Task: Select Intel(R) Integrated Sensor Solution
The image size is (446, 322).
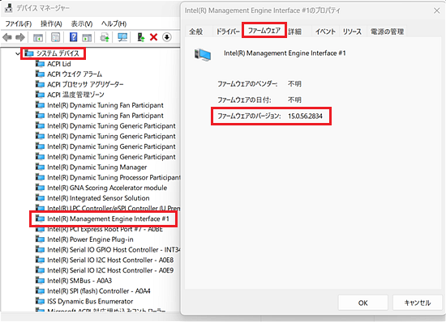Action: (x=98, y=197)
